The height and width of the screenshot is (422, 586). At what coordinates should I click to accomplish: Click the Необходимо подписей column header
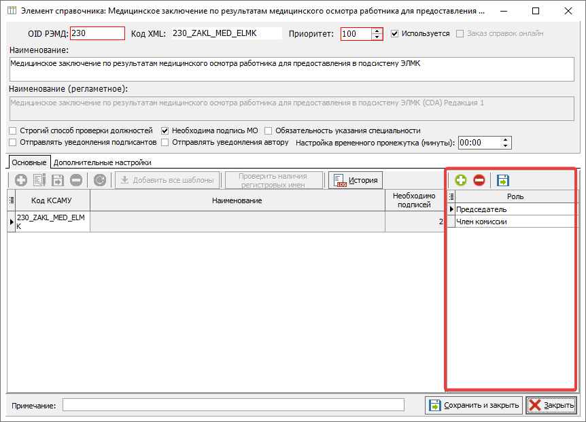tap(414, 200)
